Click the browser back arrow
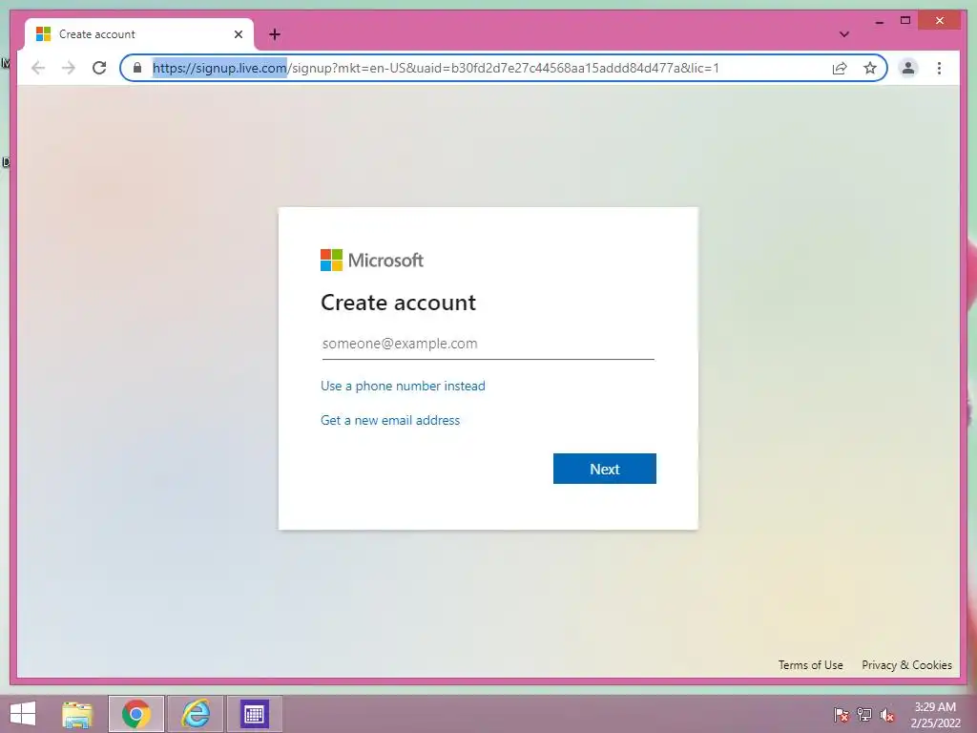Viewport: 977px width, 733px height. coord(38,68)
